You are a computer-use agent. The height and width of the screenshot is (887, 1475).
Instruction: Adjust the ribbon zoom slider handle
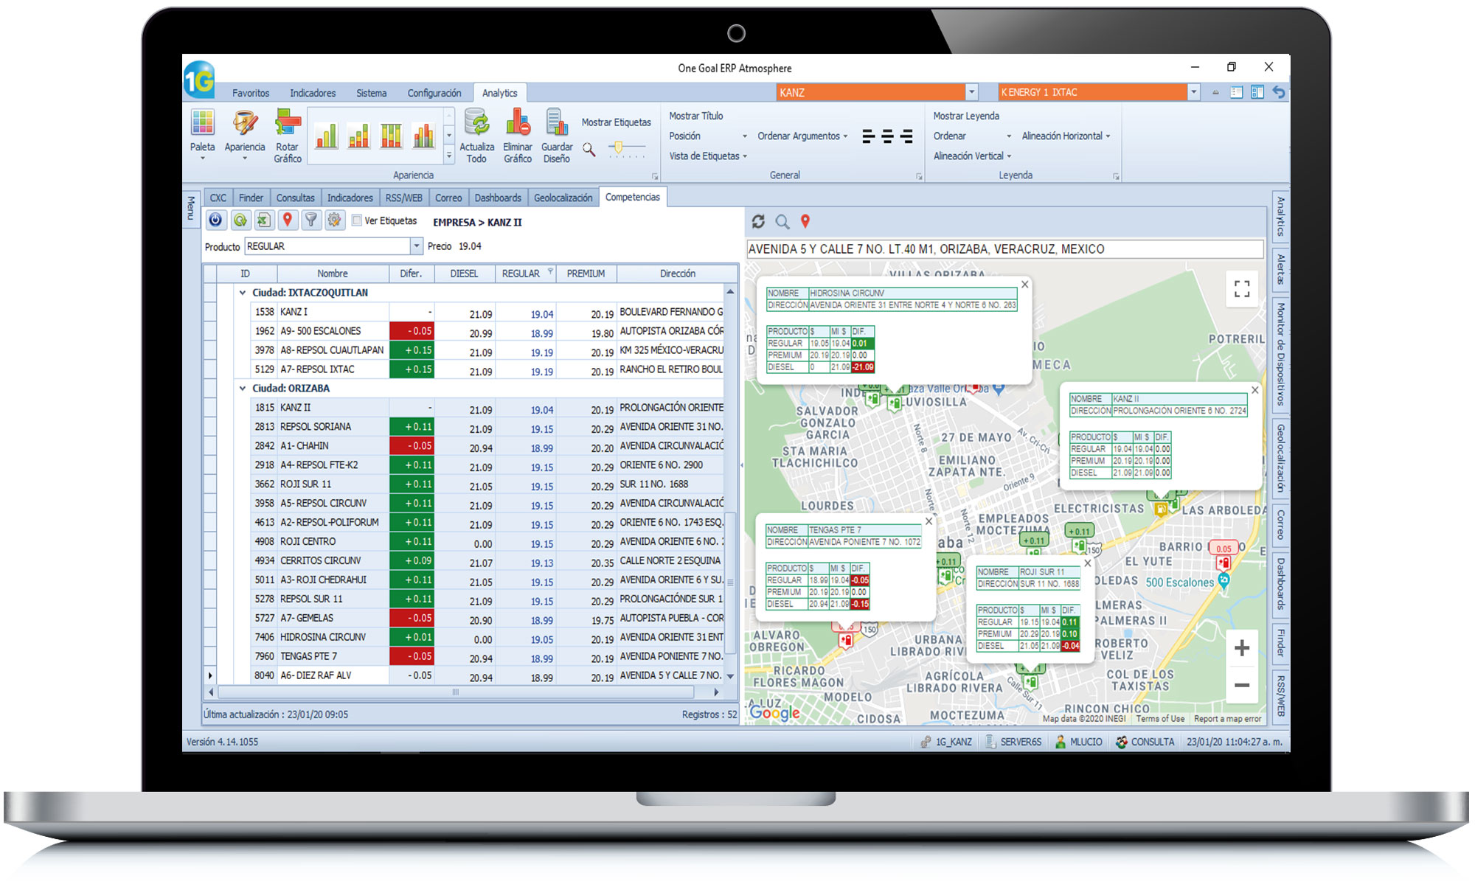coord(619,147)
